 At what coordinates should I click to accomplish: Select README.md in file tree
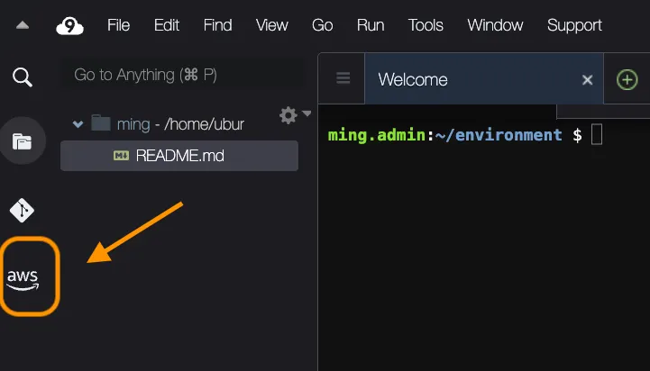tap(179, 156)
